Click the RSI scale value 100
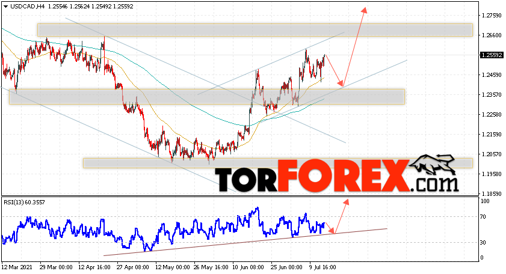The height and width of the screenshot is (274, 506). 485,201
